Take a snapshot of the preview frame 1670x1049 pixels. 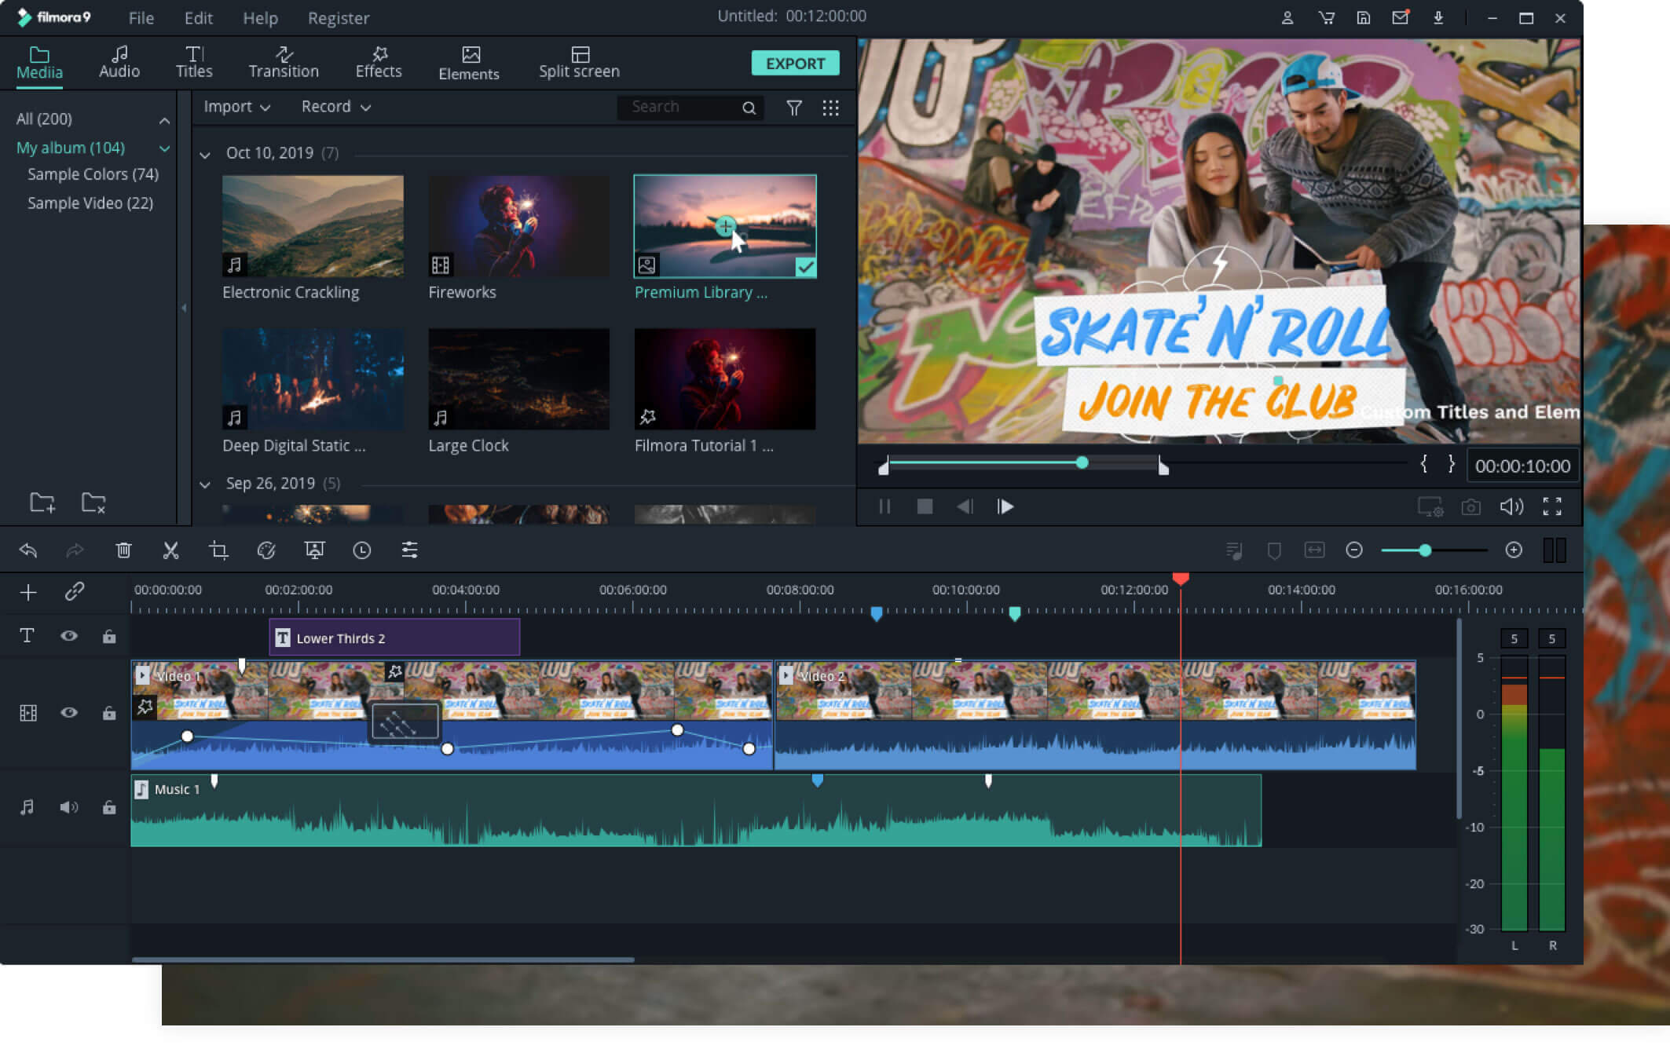point(1471,506)
